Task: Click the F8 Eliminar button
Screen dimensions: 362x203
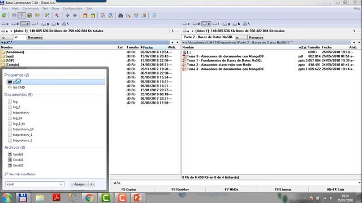Action: click(283, 189)
